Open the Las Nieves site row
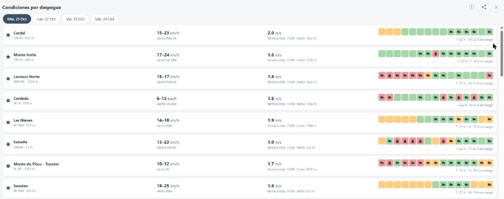The height and width of the screenshot is (199, 504). 250,122
